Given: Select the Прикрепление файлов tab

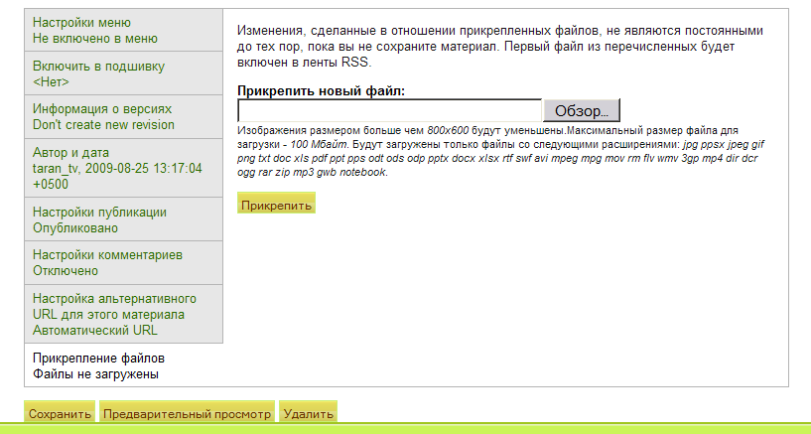Looking at the screenshot, I should pyautogui.click(x=124, y=365).
